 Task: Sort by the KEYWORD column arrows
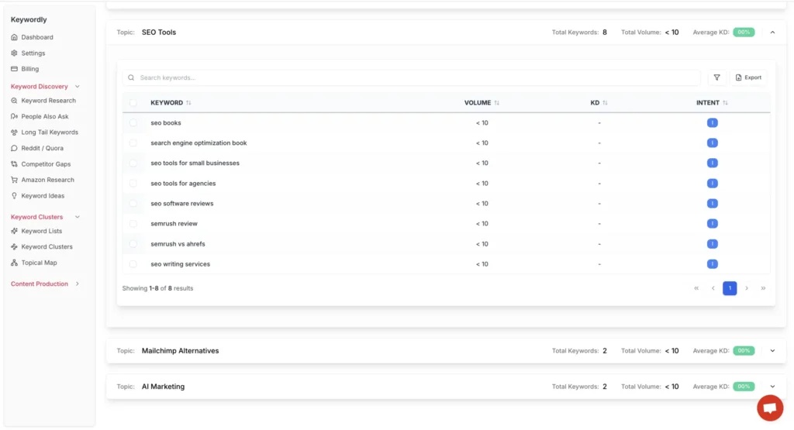pos(188,103)
